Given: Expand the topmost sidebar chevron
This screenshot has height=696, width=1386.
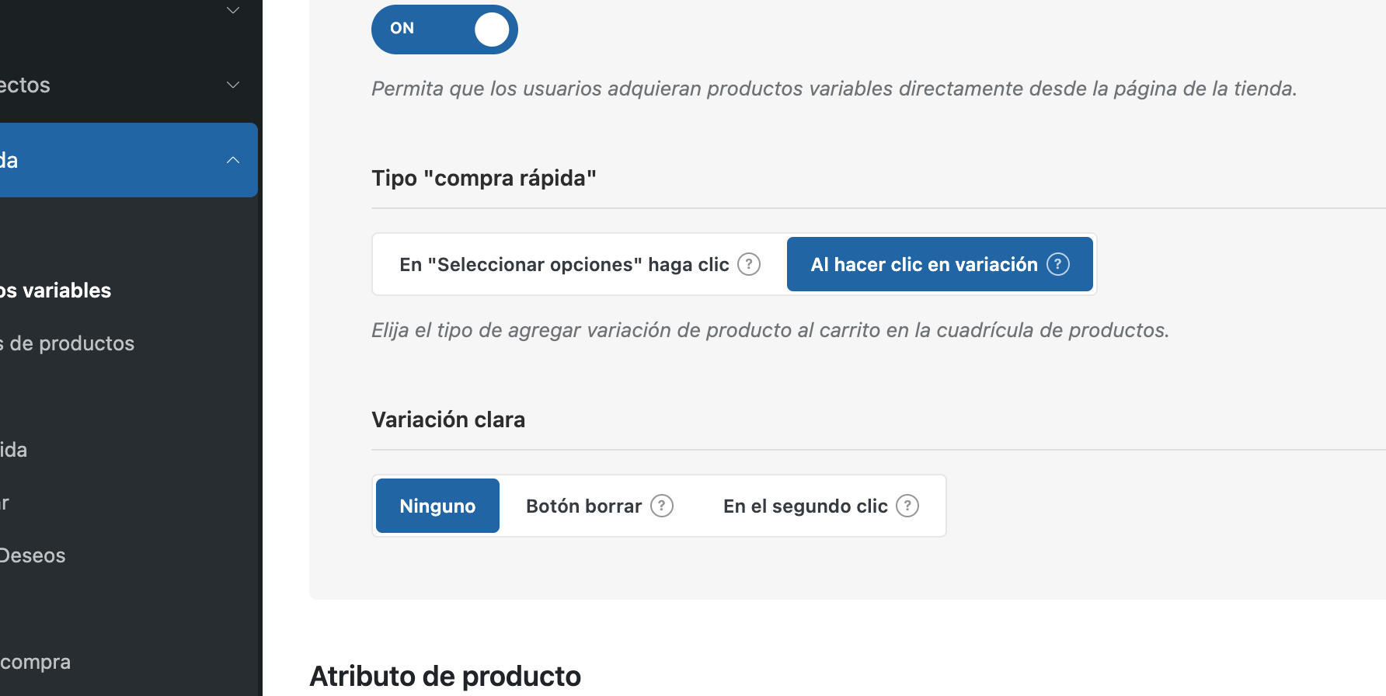Looking at the screenshot, I should (233, 10).
